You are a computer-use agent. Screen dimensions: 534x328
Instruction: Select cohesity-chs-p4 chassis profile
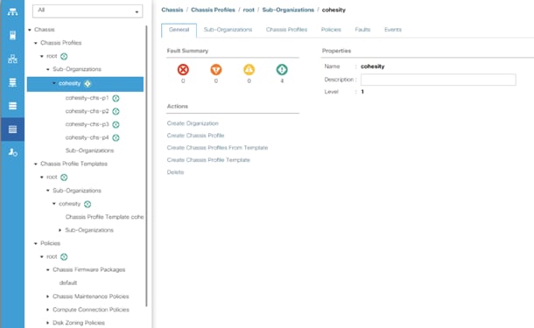[87, 137]
